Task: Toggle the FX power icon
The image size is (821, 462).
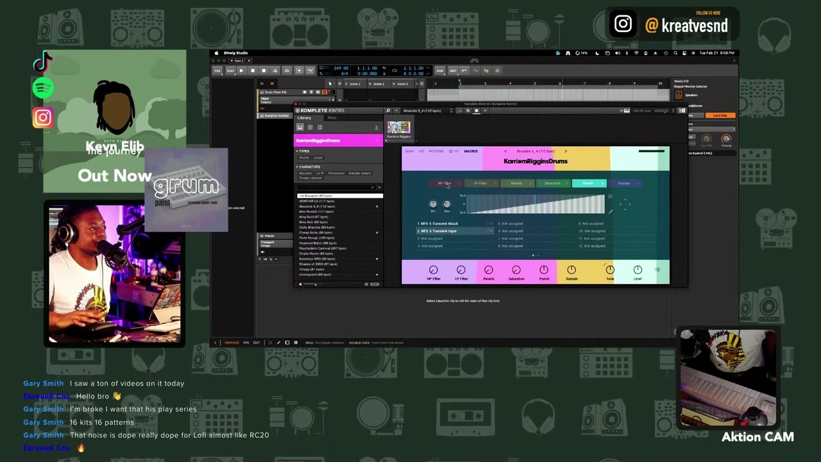Action: (x=451, y=151)
